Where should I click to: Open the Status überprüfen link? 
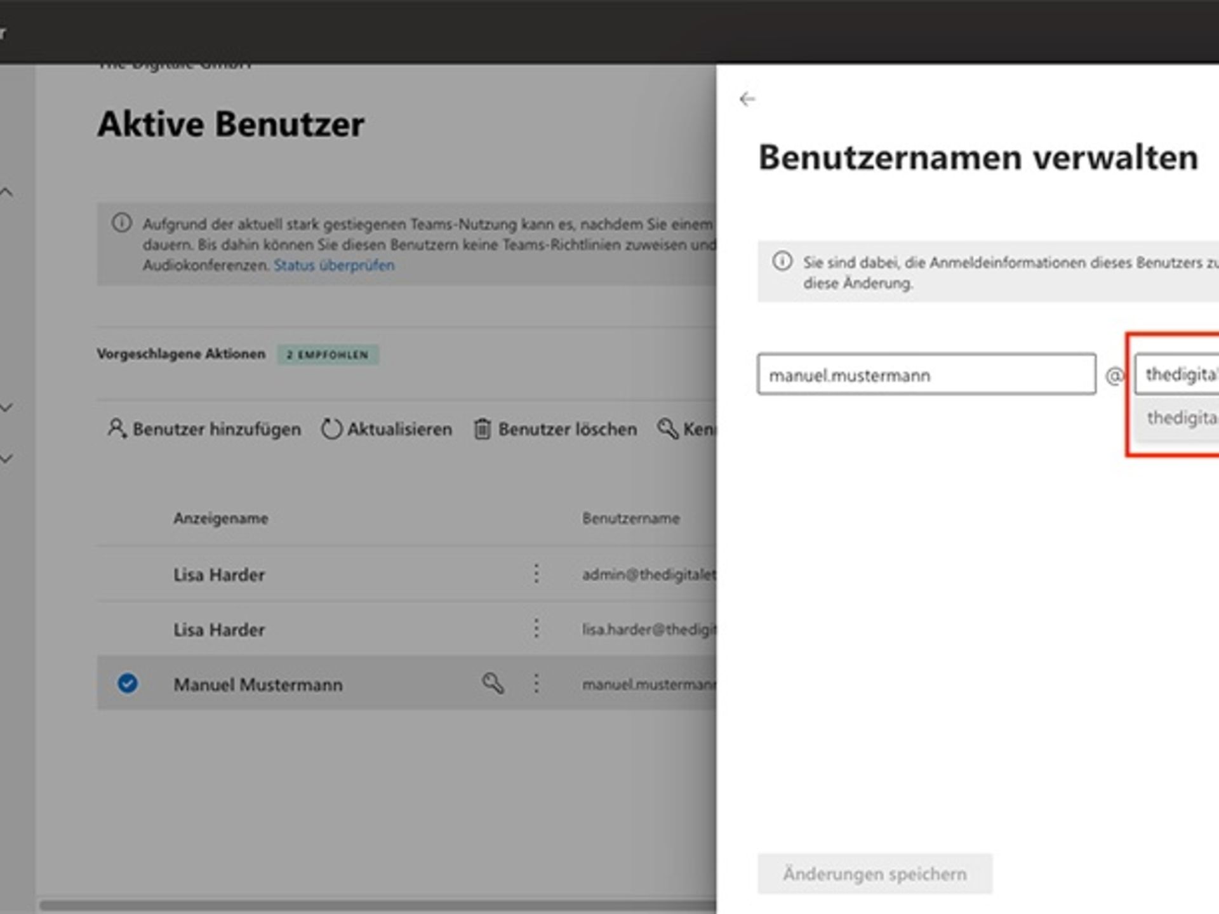(334, 265)
